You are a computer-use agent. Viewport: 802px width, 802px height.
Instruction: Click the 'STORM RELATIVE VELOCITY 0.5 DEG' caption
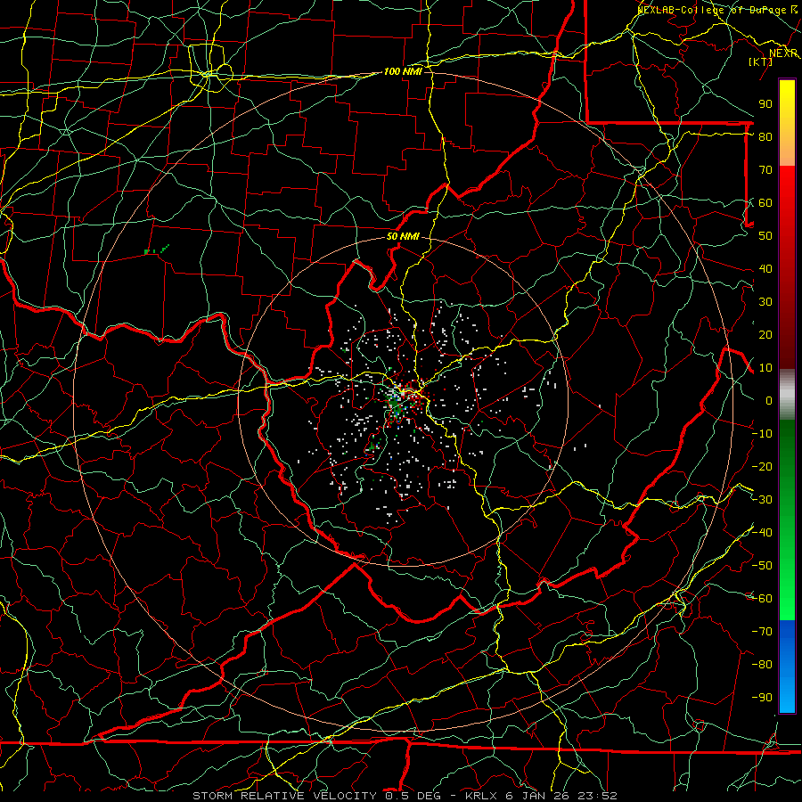tap(317, 796)
